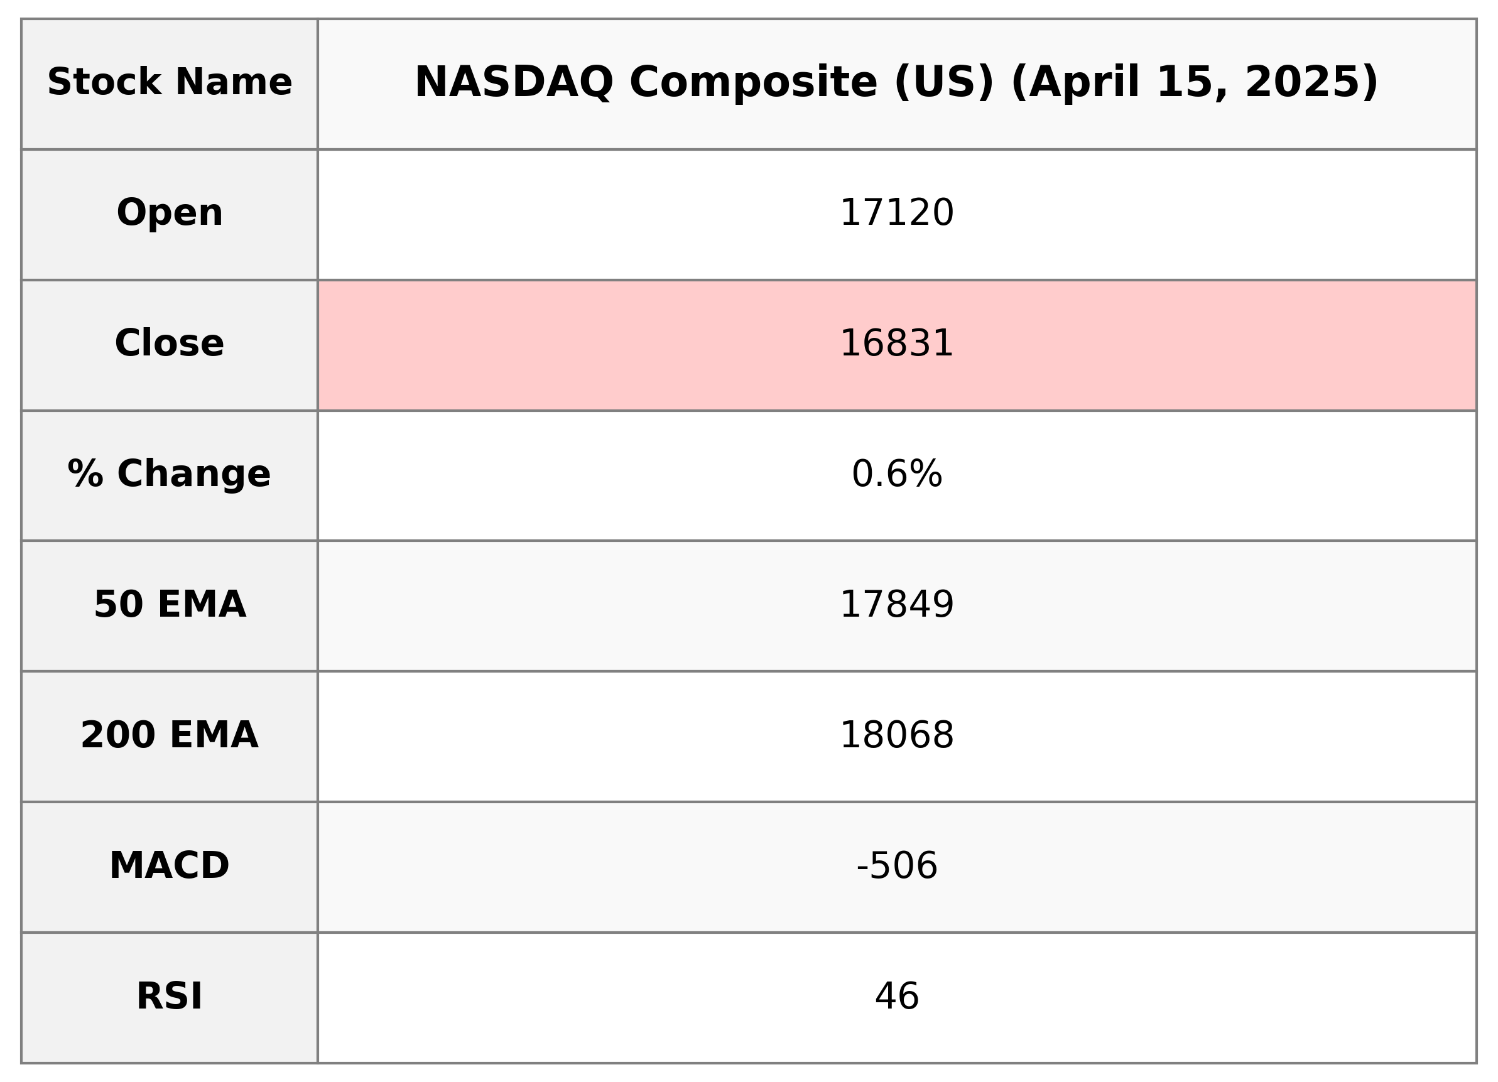Click the word NASDAQ in the header

[x=513, y=82]
